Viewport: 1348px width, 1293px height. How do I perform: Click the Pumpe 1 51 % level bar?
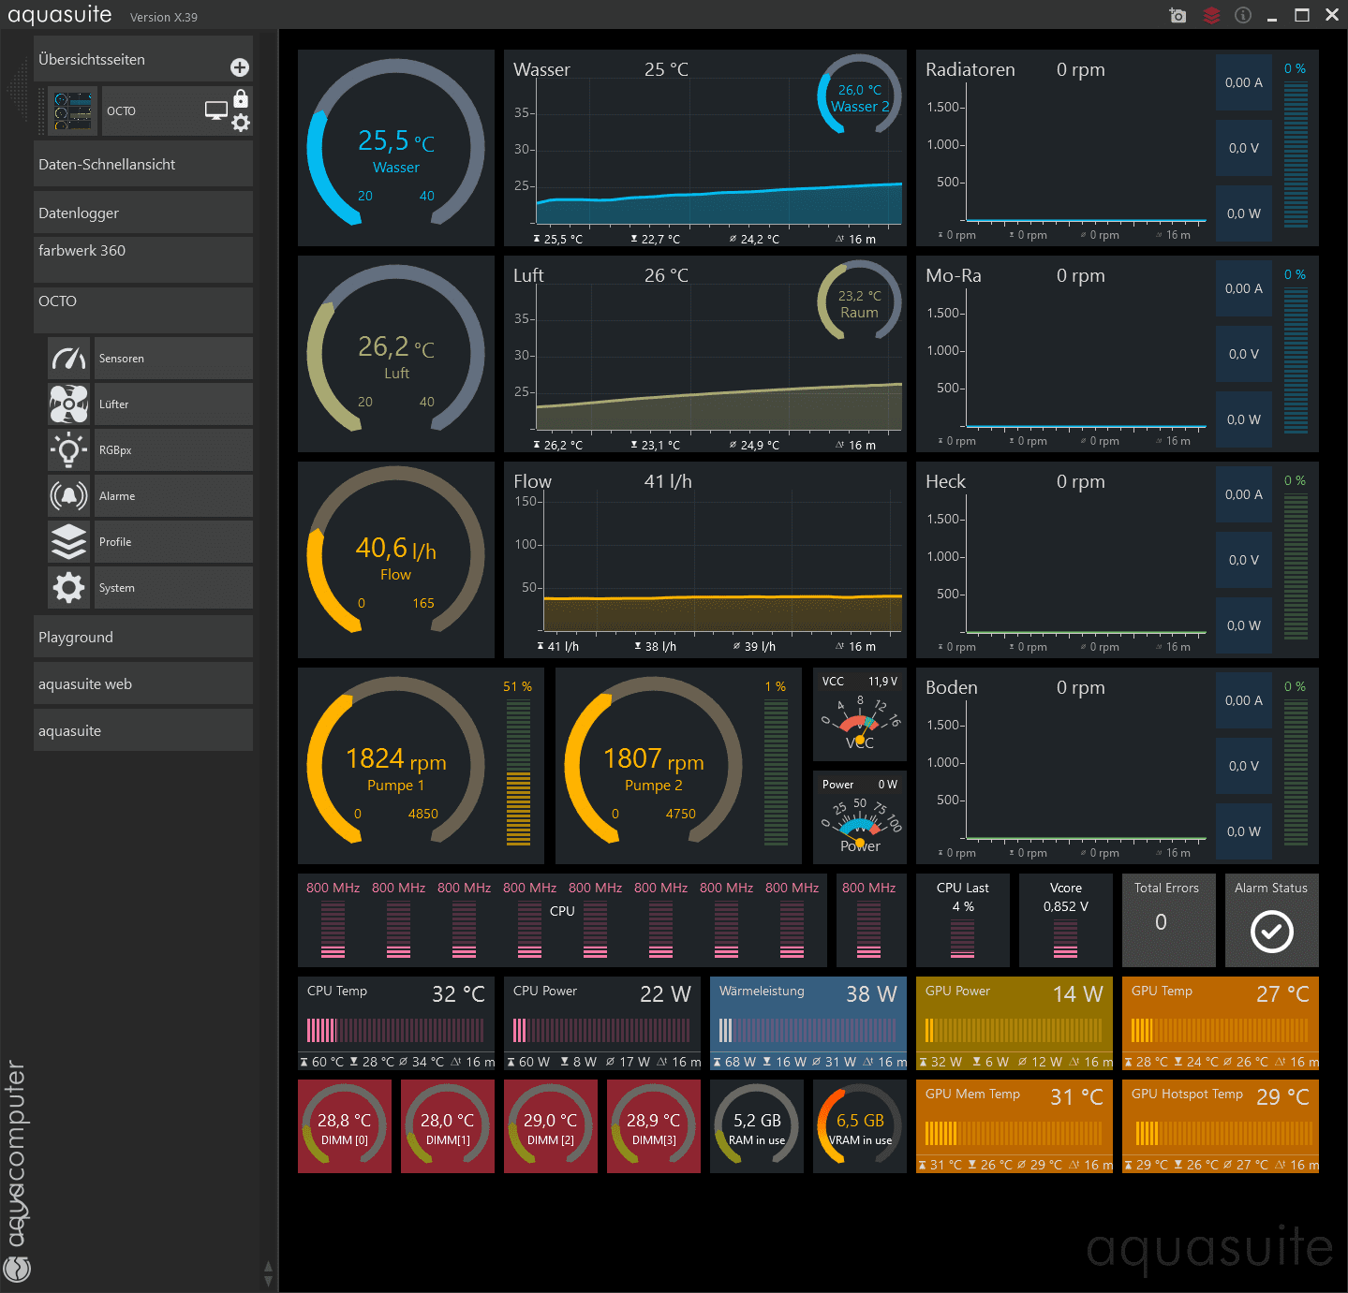518,772
